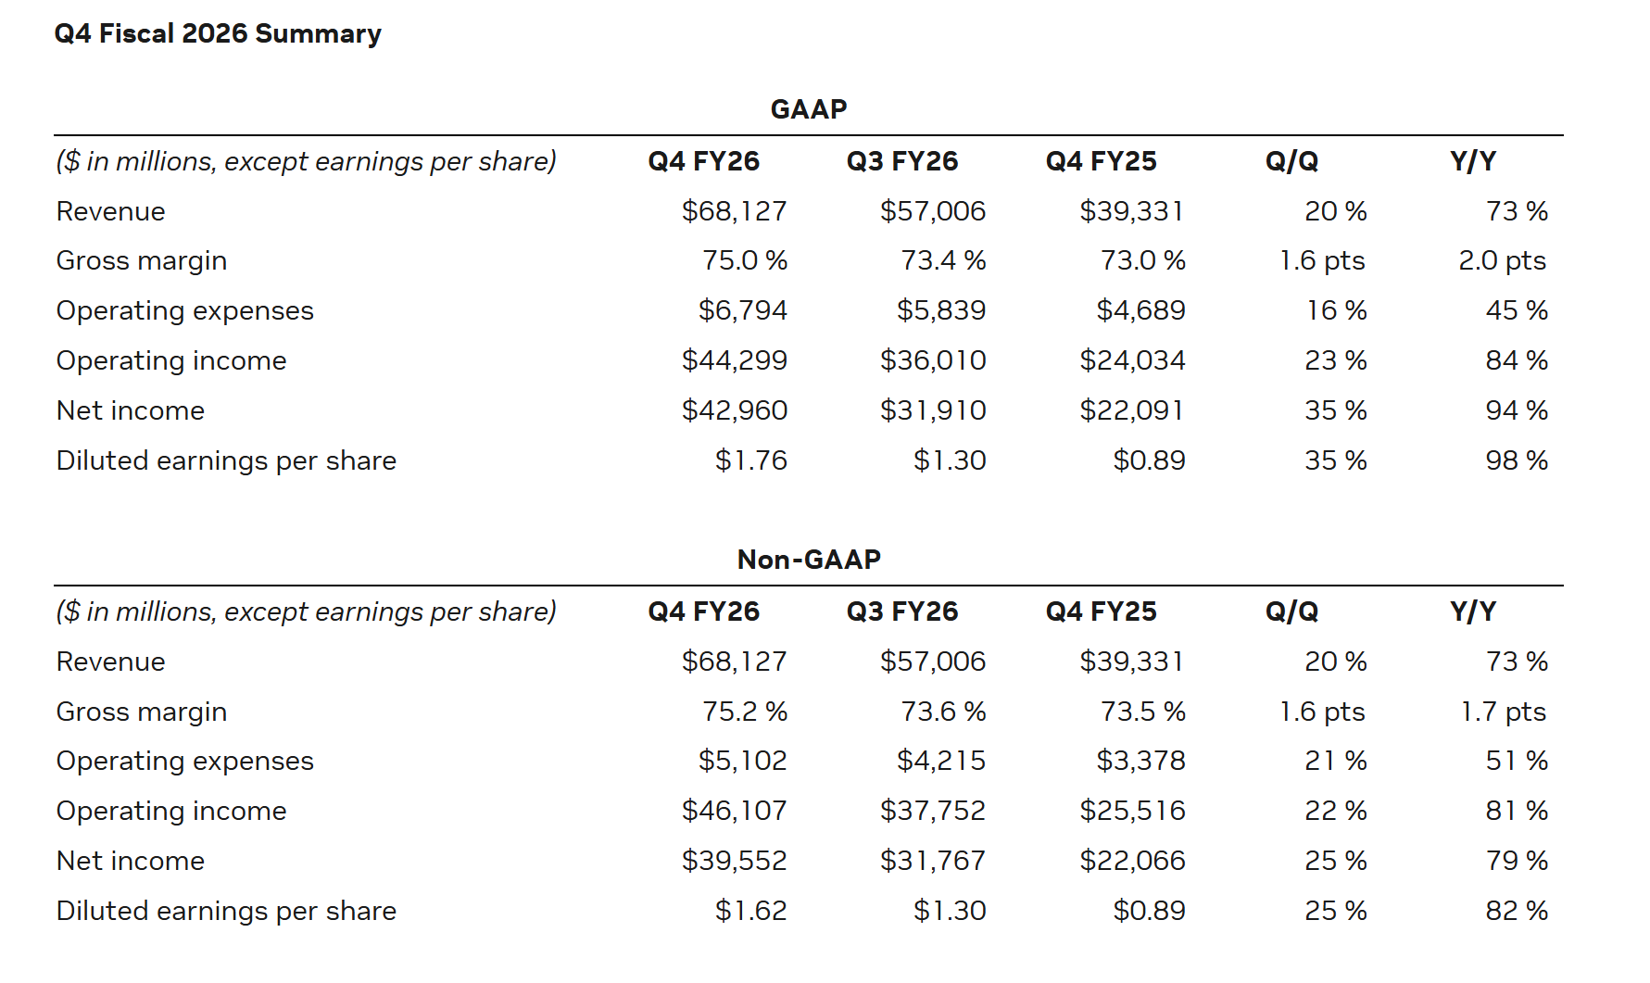Click Non-GAAP operating expenses value $5,102

[x=742, y=761]
